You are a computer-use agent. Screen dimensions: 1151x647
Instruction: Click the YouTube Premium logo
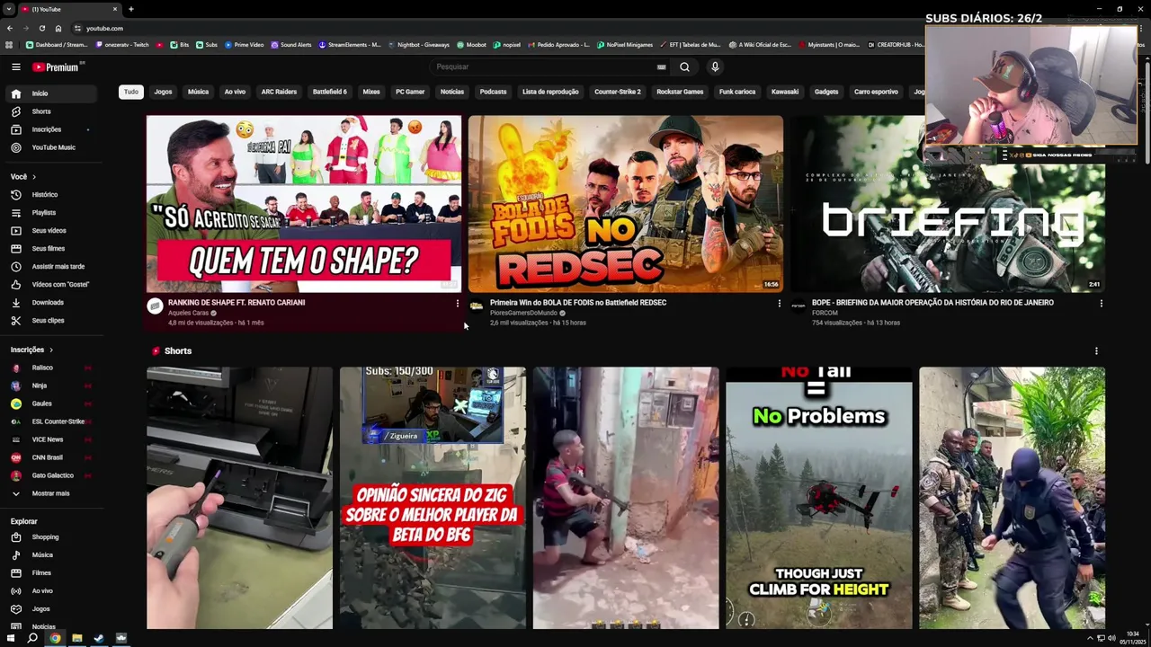[57, 66]
